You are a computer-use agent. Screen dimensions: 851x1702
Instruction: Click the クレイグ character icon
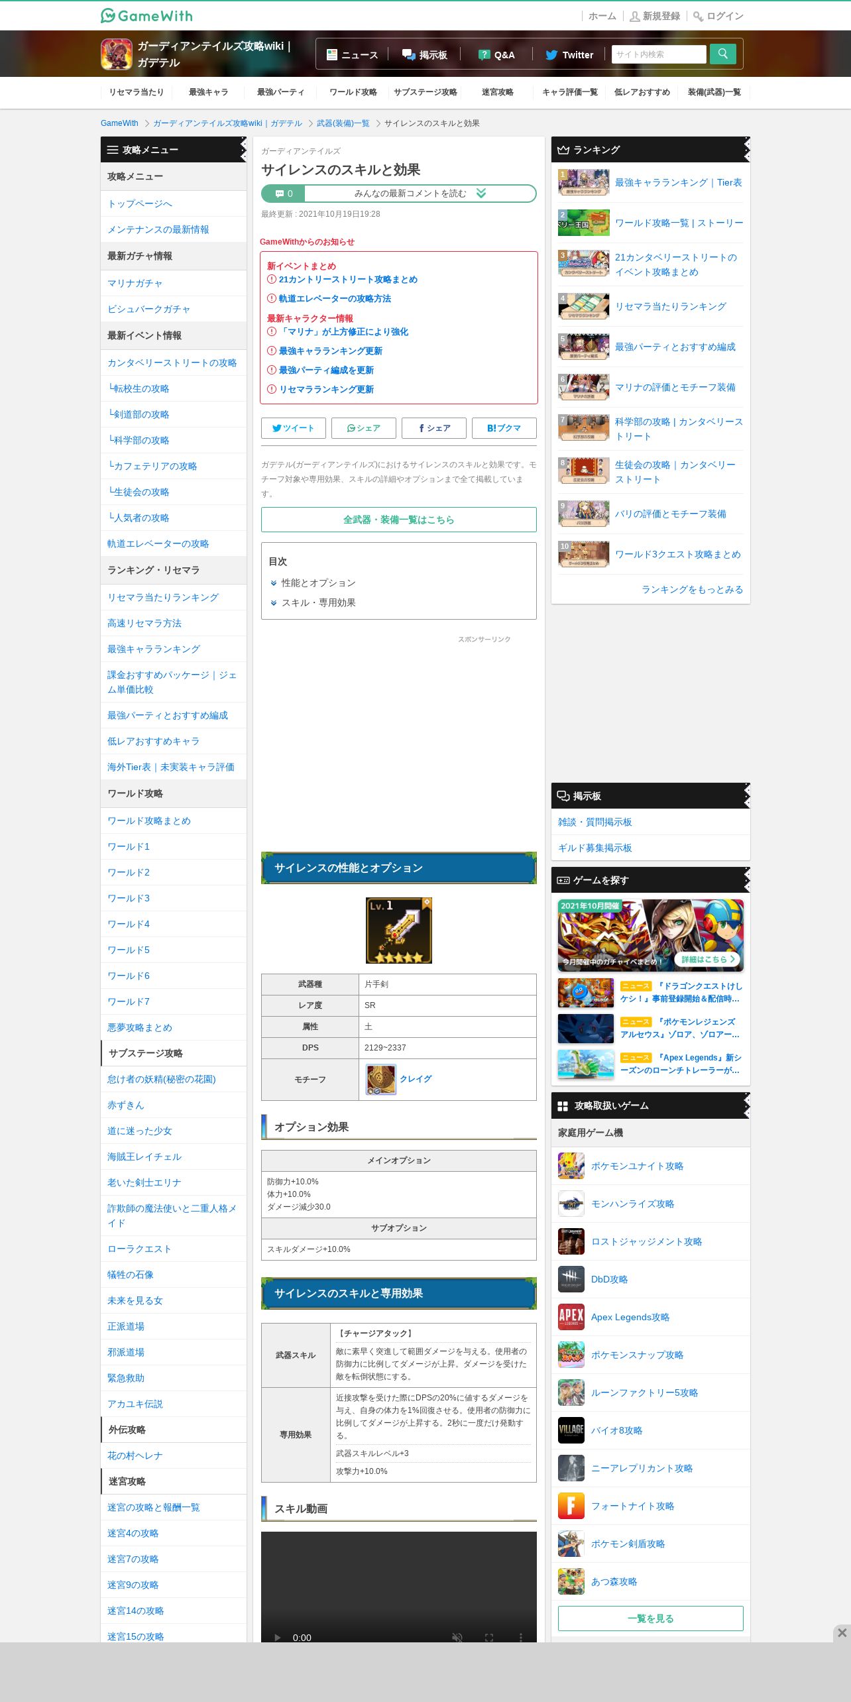pos(381,1080)
